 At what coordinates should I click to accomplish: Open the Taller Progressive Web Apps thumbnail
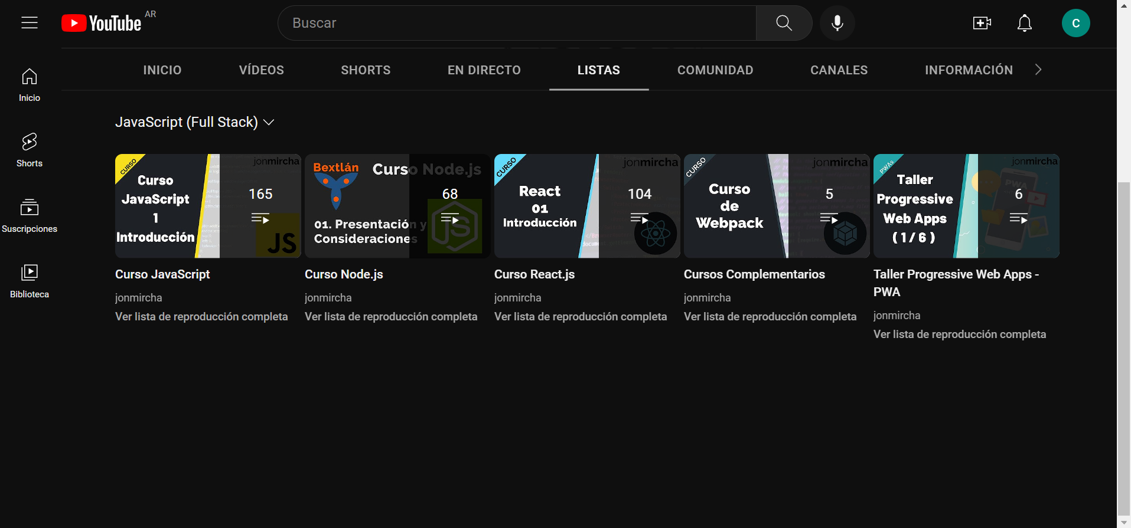pyautogui.click(x=966, y=206)
